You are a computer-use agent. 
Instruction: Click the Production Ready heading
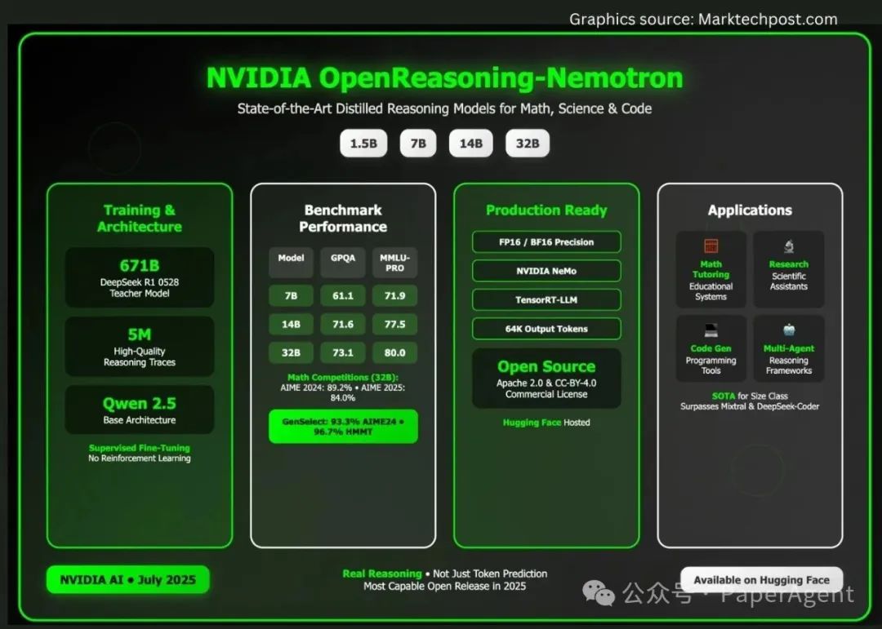(546, 210)
